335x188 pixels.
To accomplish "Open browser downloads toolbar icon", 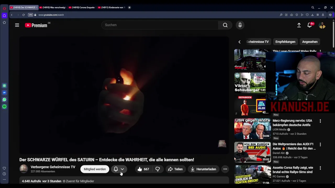I will pos(312,15).
